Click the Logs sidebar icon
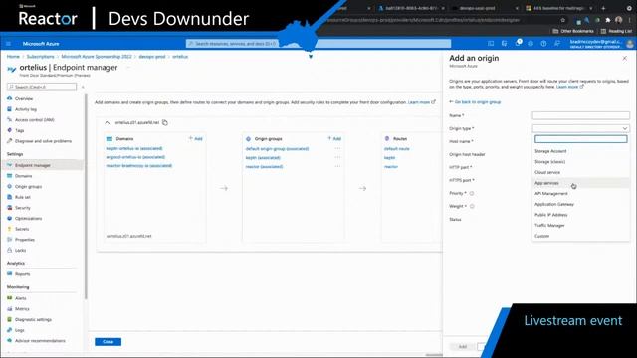The width and height of the screenshot is (637, 358). pos(9,330)
